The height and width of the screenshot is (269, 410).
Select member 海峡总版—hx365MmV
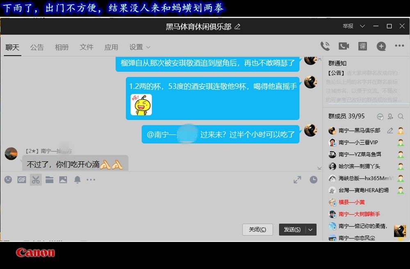366,178
